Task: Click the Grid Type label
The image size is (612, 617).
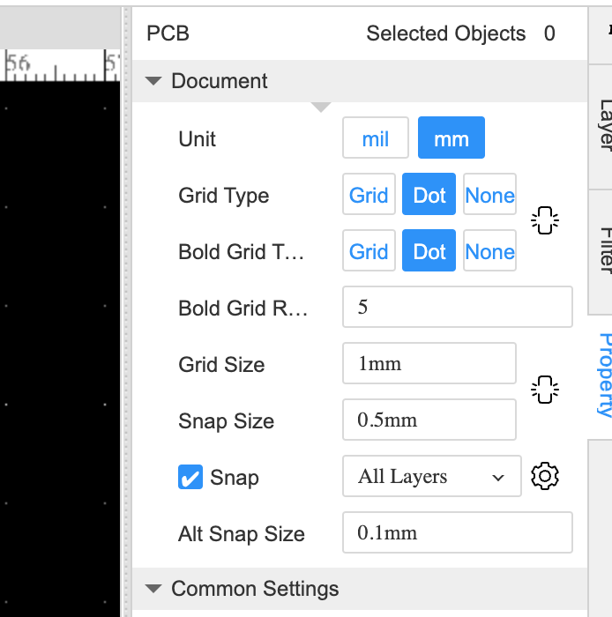Action: 223,196
